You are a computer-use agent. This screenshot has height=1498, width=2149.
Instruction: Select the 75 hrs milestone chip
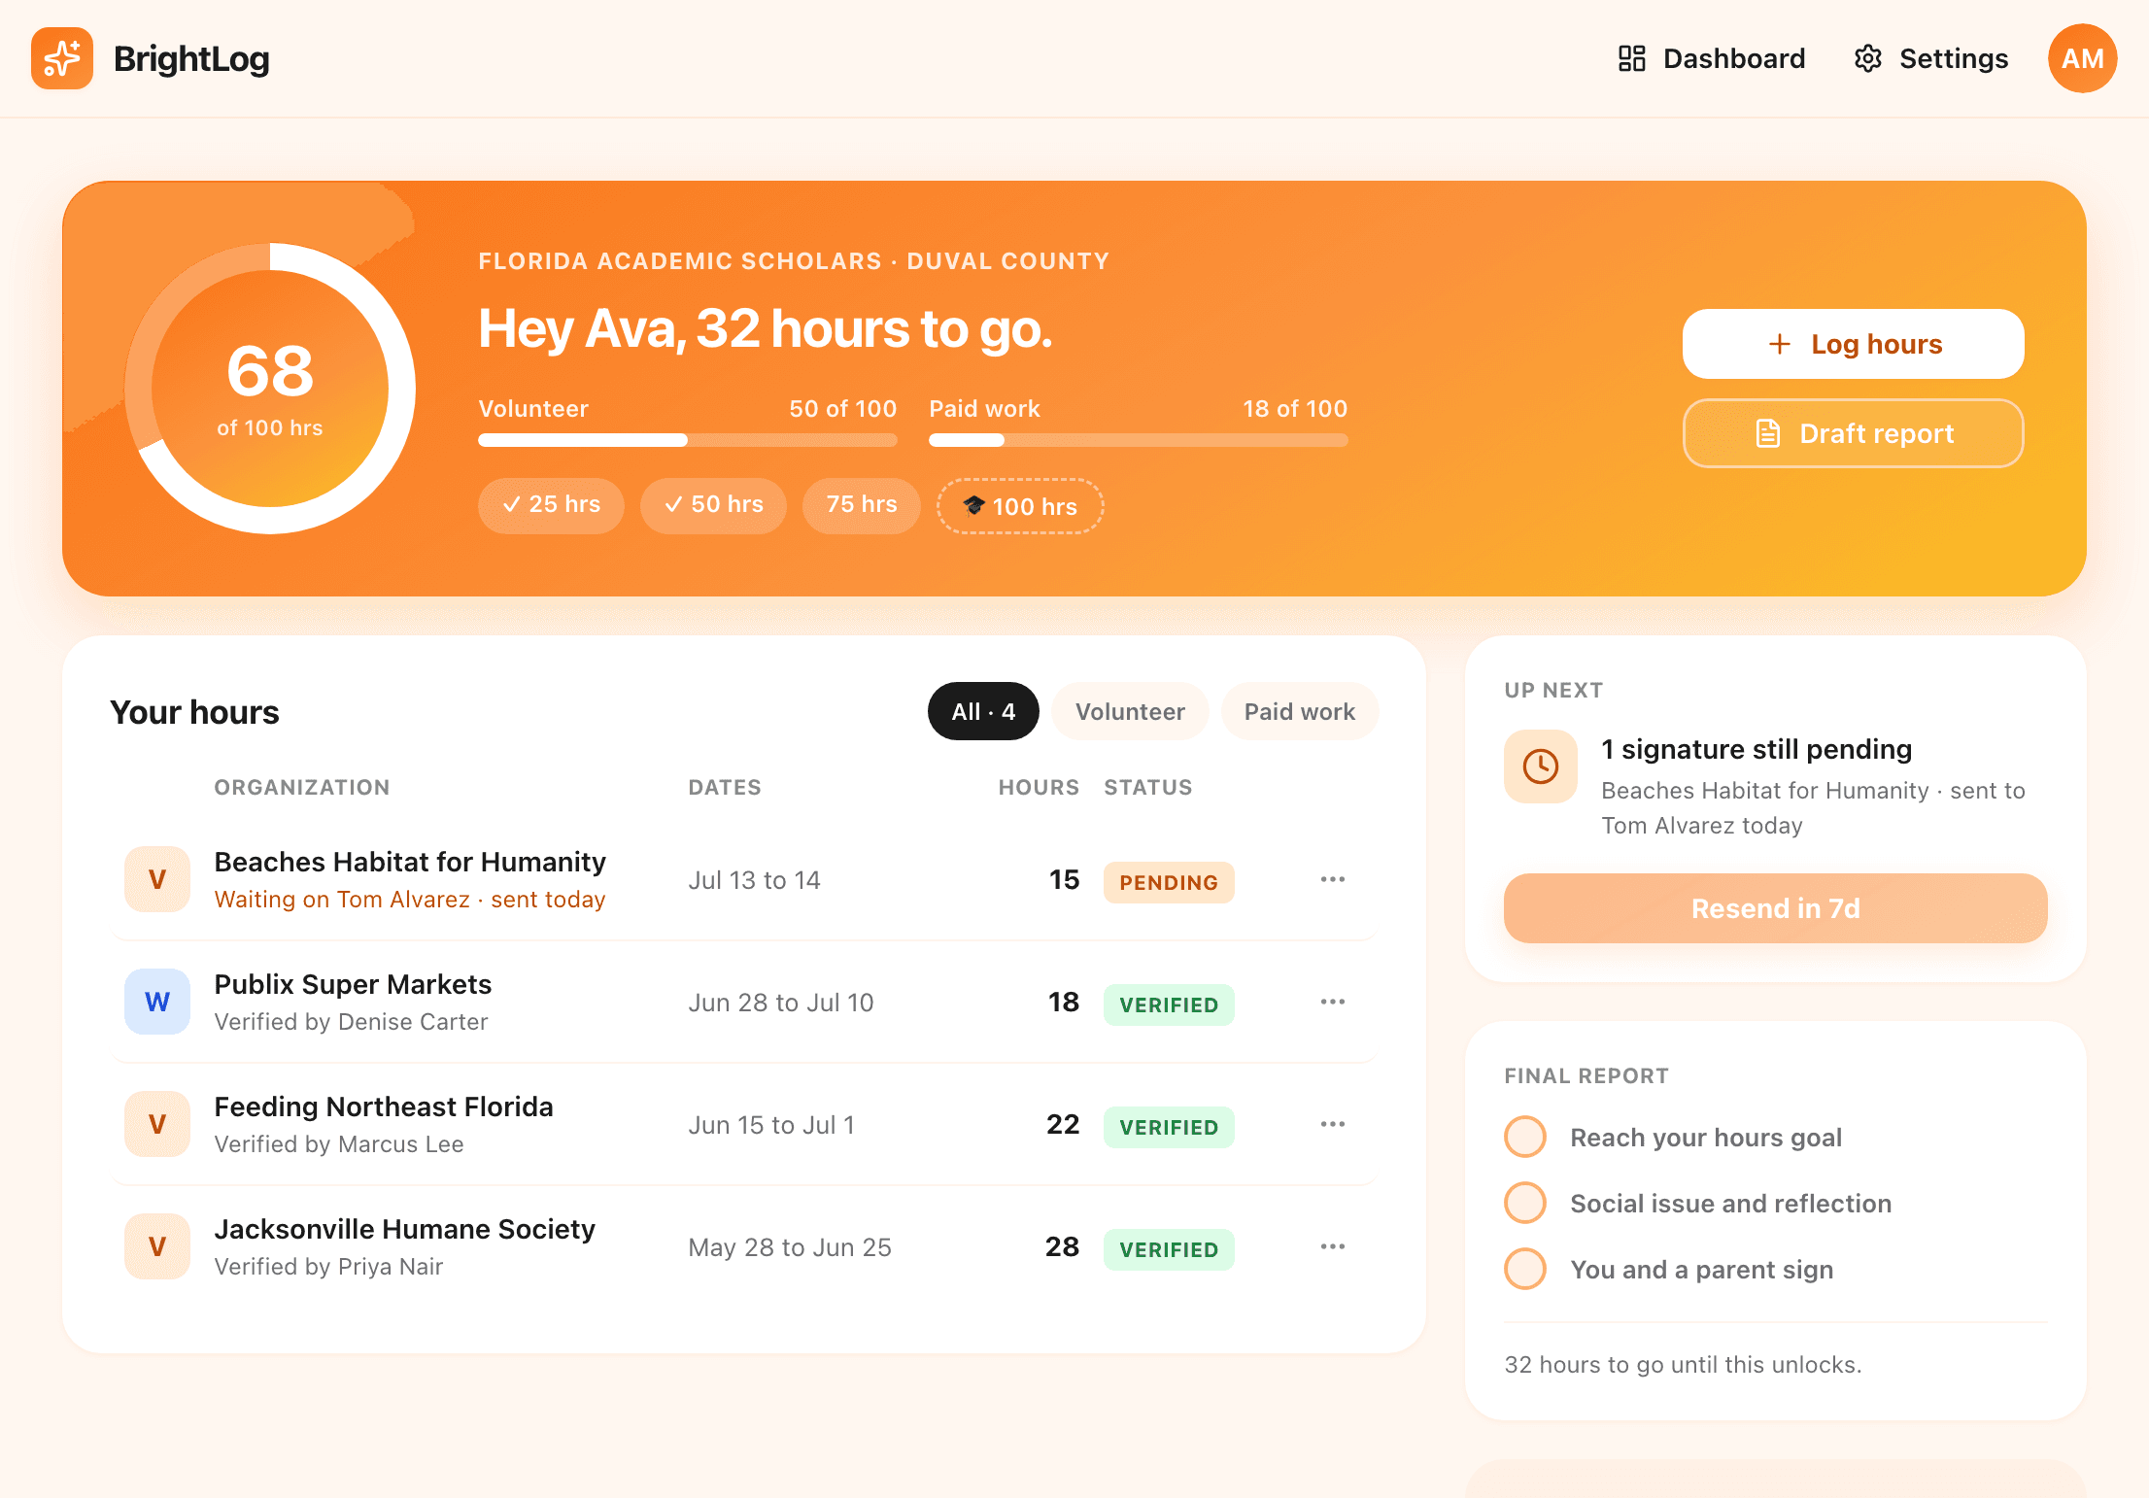pos(862,505)
